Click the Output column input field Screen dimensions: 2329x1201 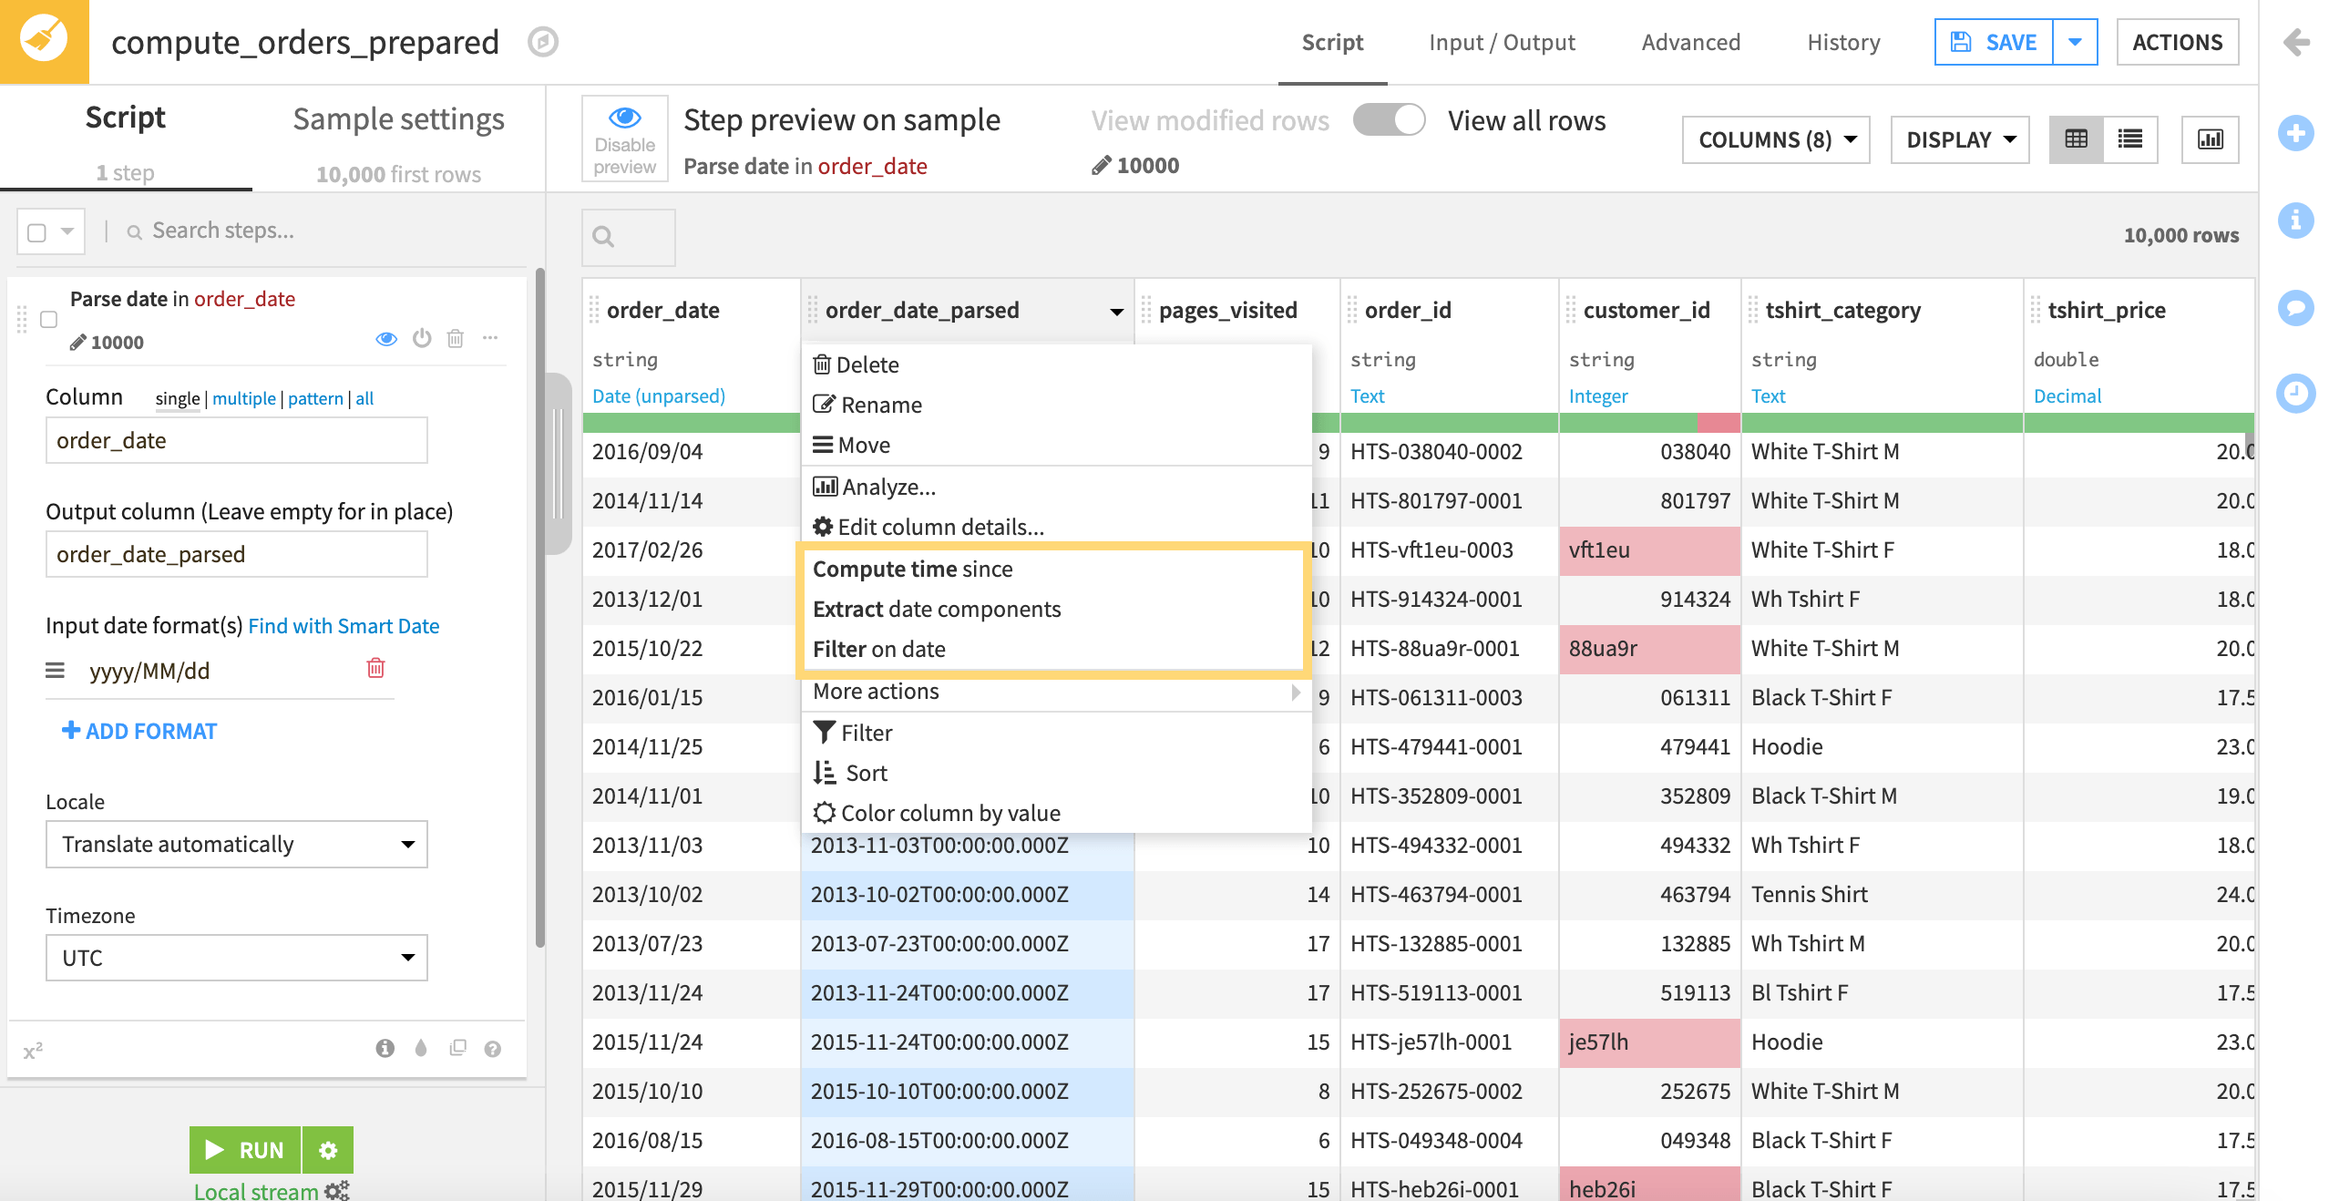[237, 554]
